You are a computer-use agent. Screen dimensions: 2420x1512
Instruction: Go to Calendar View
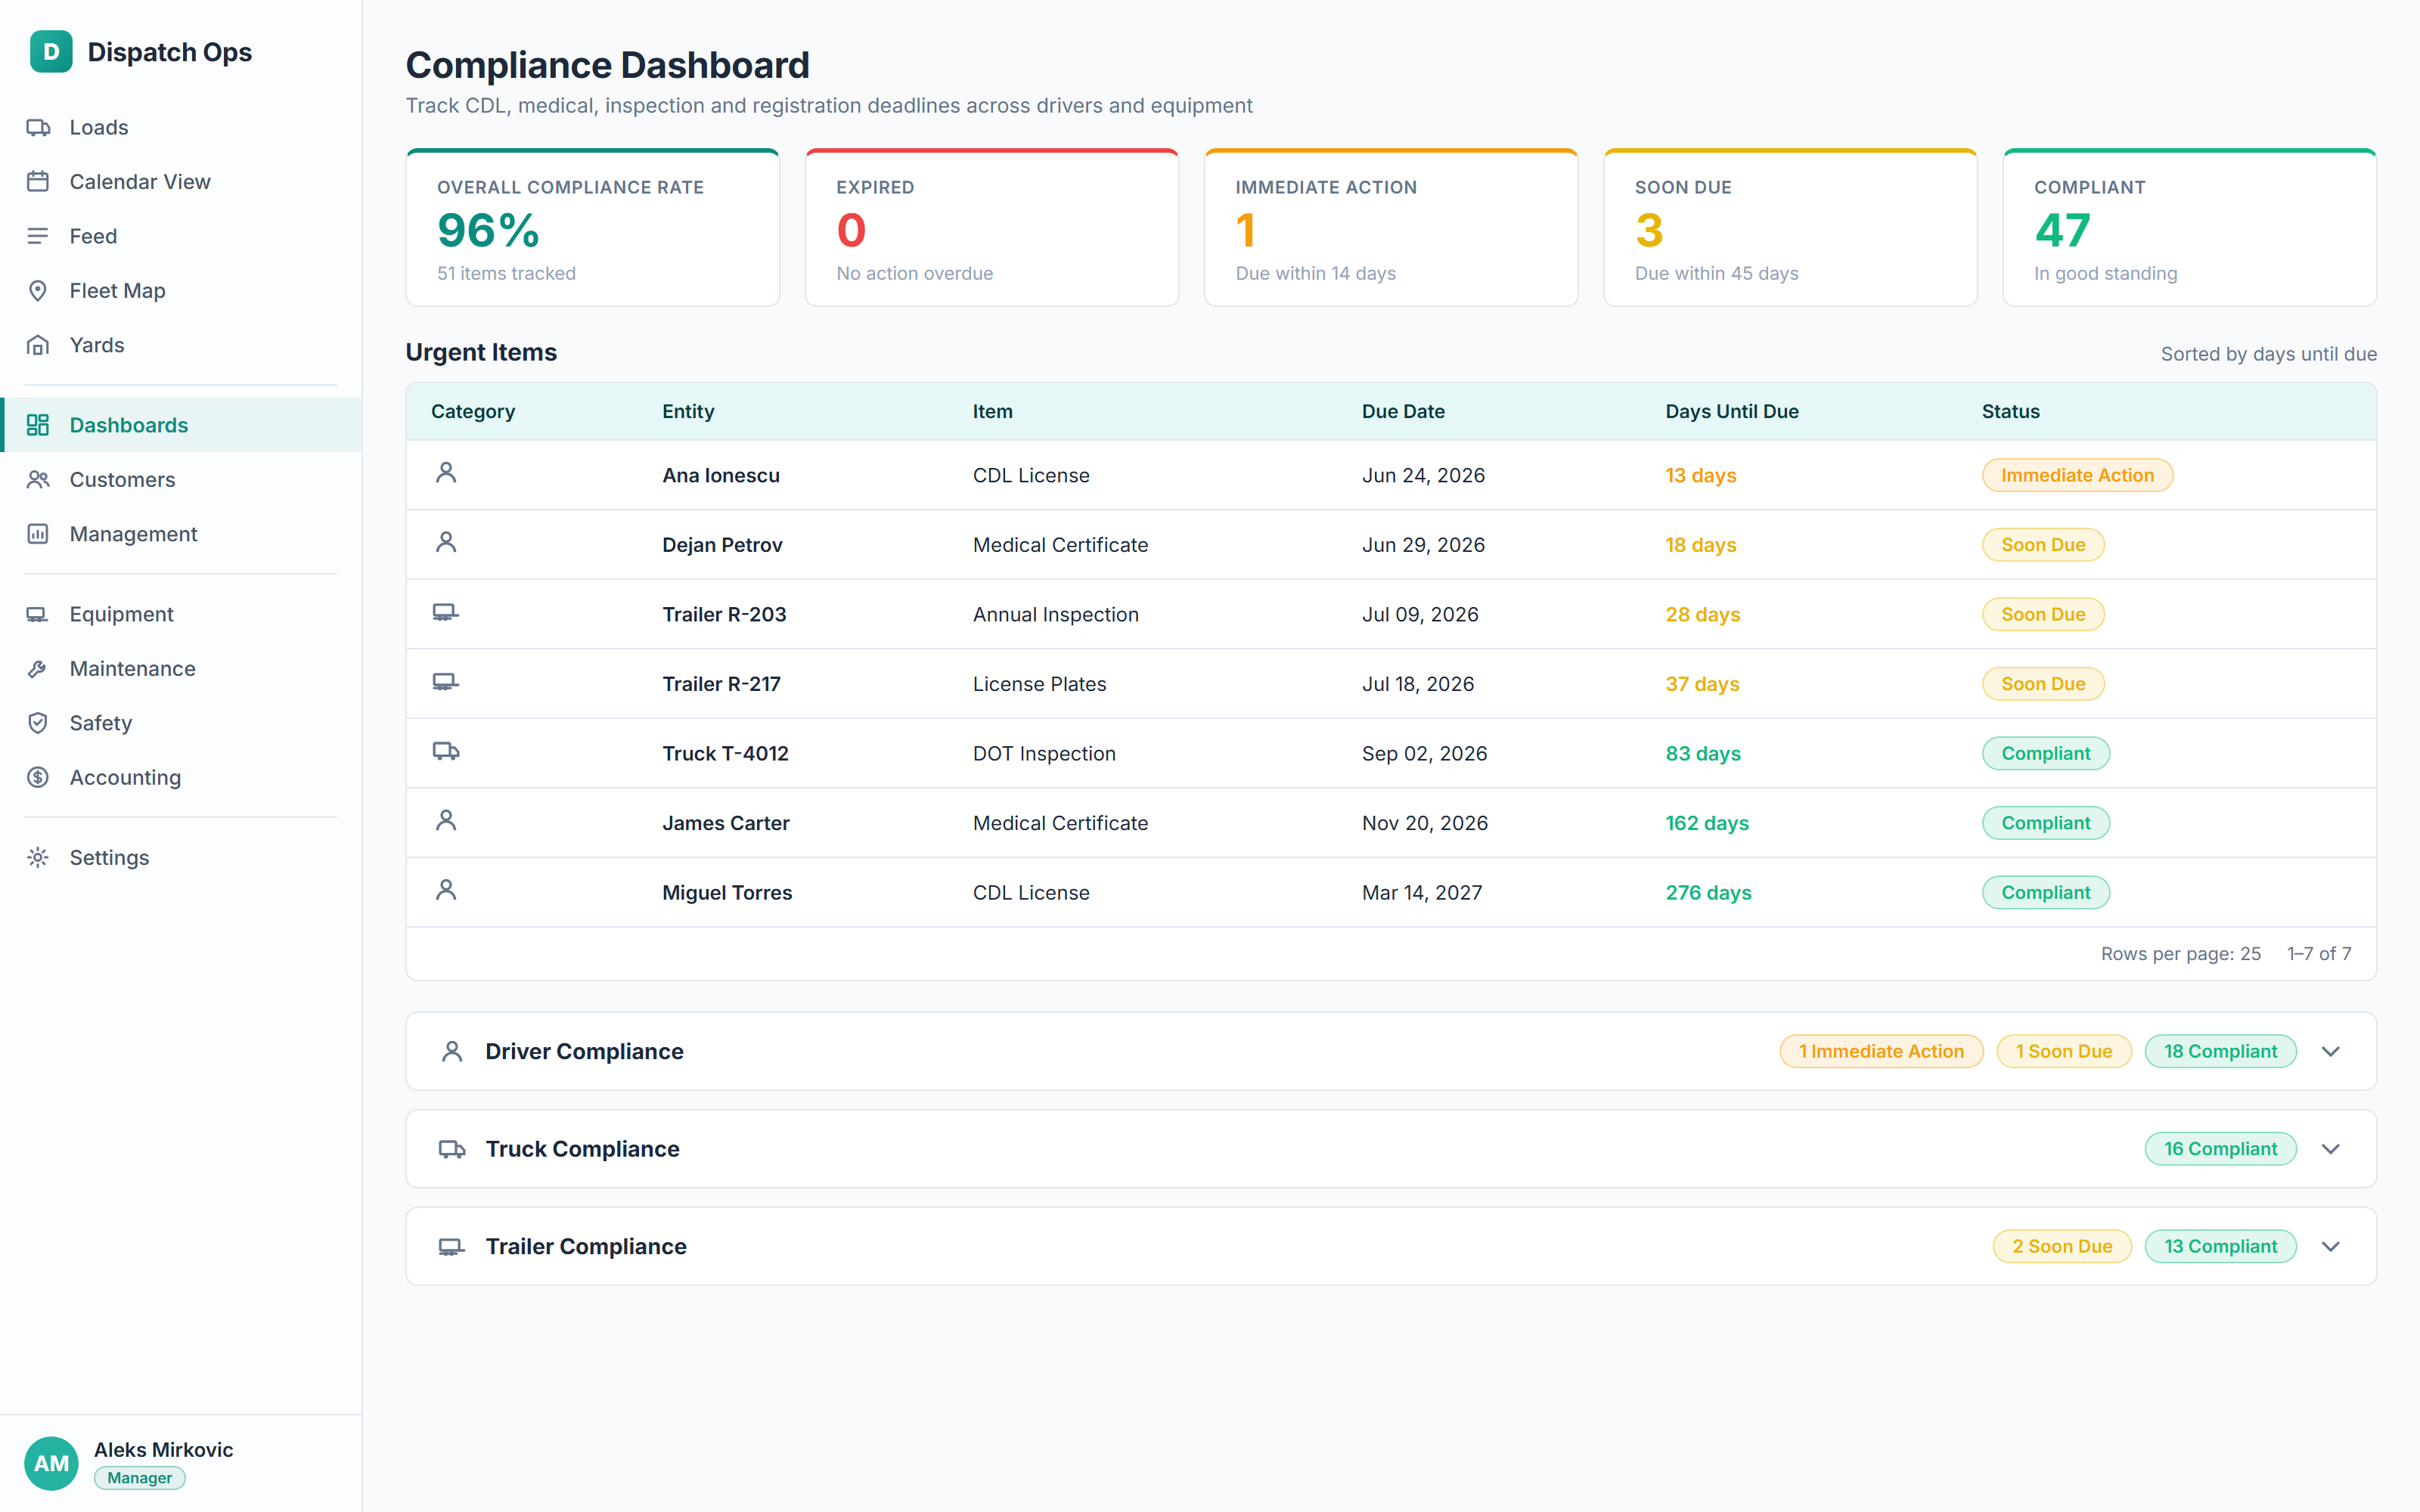(x=181, y=182)
